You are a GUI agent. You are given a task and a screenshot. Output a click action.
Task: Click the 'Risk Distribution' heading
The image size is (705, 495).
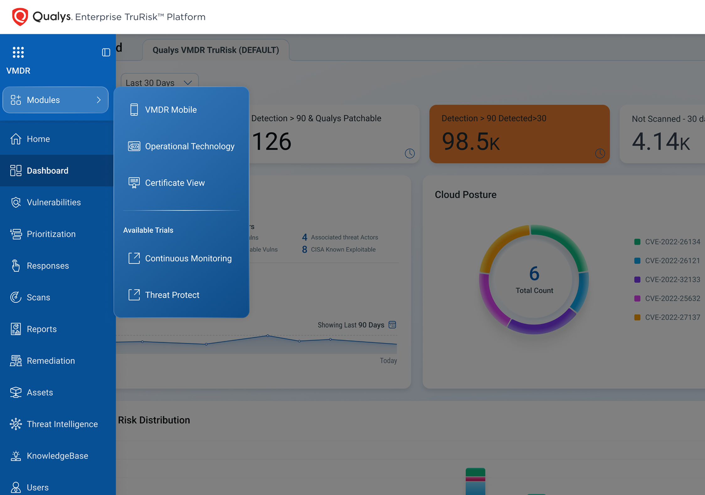154,420
